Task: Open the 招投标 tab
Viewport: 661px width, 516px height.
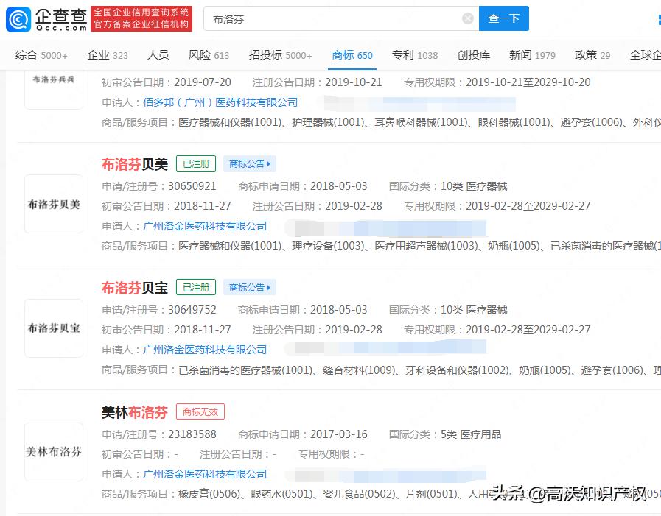Action: click(280, 55)
